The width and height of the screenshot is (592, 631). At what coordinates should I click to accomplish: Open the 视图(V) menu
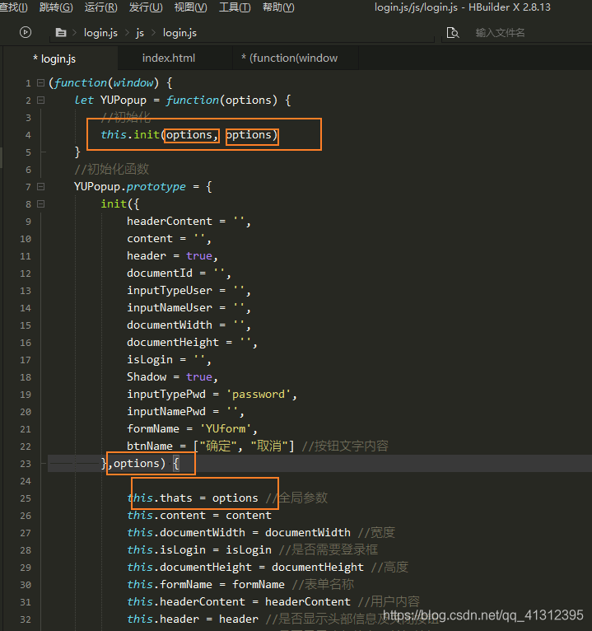(191, 7)
